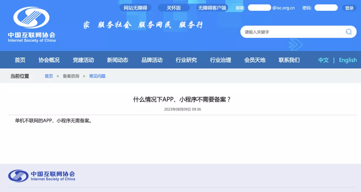Click the footer Internet Society of China logo

tap(42, 176)
